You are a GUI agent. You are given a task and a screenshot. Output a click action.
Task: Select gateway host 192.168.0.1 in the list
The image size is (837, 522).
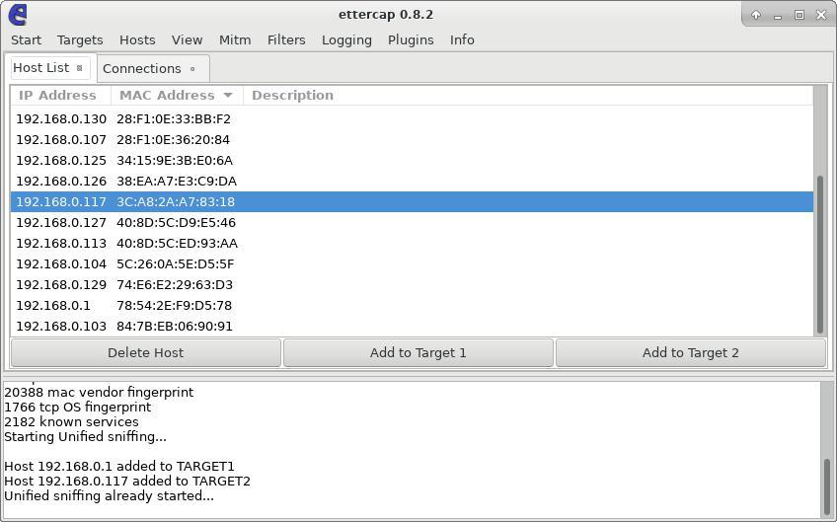[x=412, y=306]
